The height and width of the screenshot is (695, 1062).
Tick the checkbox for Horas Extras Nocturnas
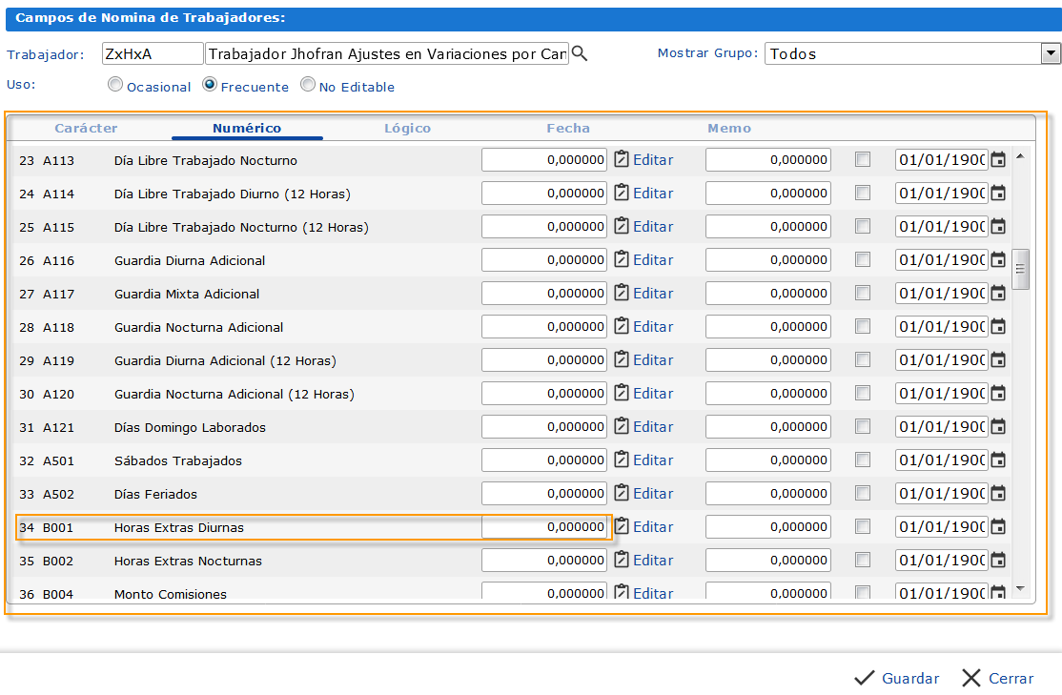click(x=863, y=561)
